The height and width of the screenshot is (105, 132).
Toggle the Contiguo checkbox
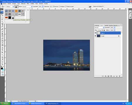[x=59, y=6]
